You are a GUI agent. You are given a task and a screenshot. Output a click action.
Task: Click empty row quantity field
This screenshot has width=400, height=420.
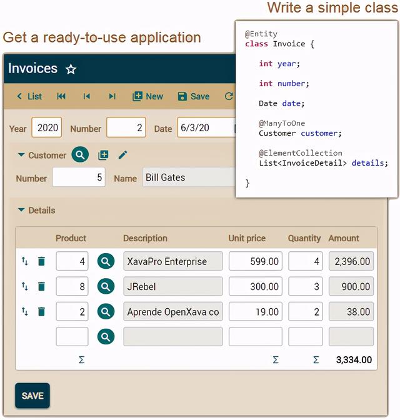(x=306, y=337)
